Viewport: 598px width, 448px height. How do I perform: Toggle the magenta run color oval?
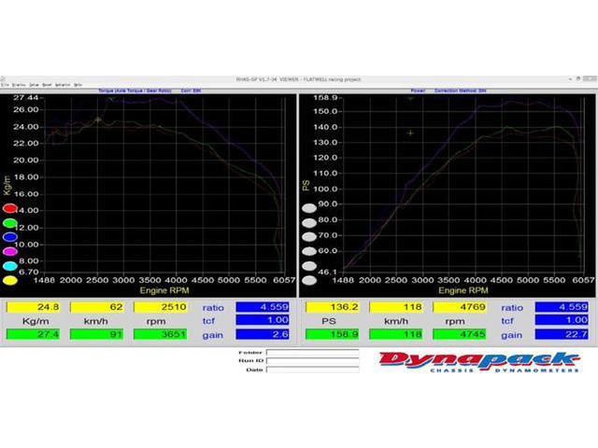tap(10, 251)
